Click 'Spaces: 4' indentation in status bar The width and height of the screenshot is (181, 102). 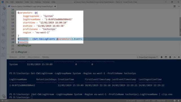point(140,101)
